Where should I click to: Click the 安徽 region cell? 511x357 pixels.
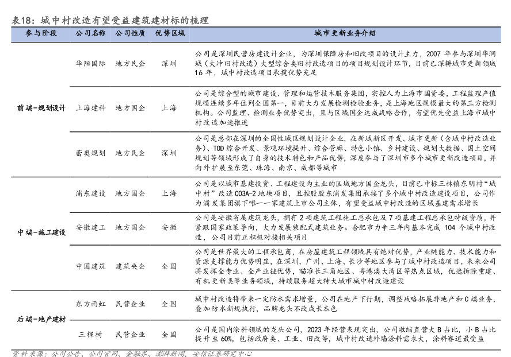[x=169, y=228]
